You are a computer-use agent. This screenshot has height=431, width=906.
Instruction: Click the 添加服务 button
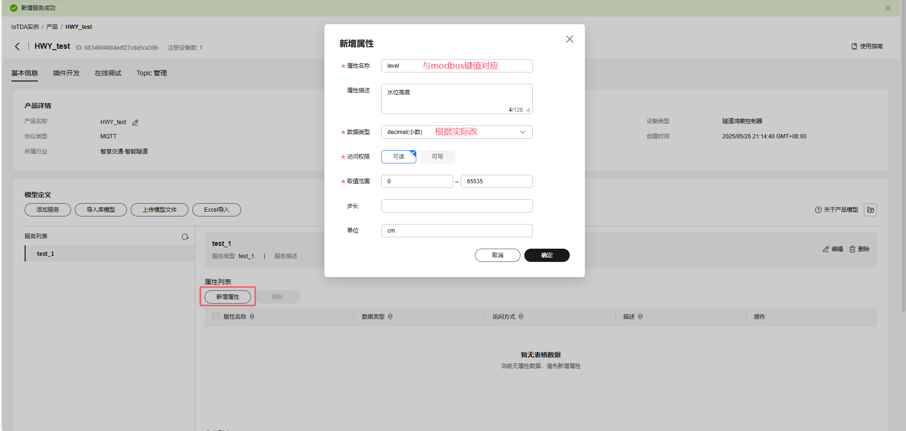coord(48,210)
